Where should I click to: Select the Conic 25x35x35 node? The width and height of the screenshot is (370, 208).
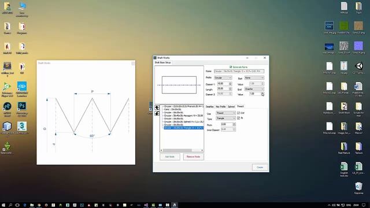172,109
